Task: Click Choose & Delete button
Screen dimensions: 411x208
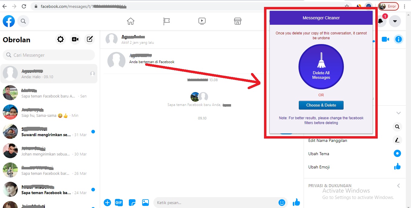Action: pos(321,105)
